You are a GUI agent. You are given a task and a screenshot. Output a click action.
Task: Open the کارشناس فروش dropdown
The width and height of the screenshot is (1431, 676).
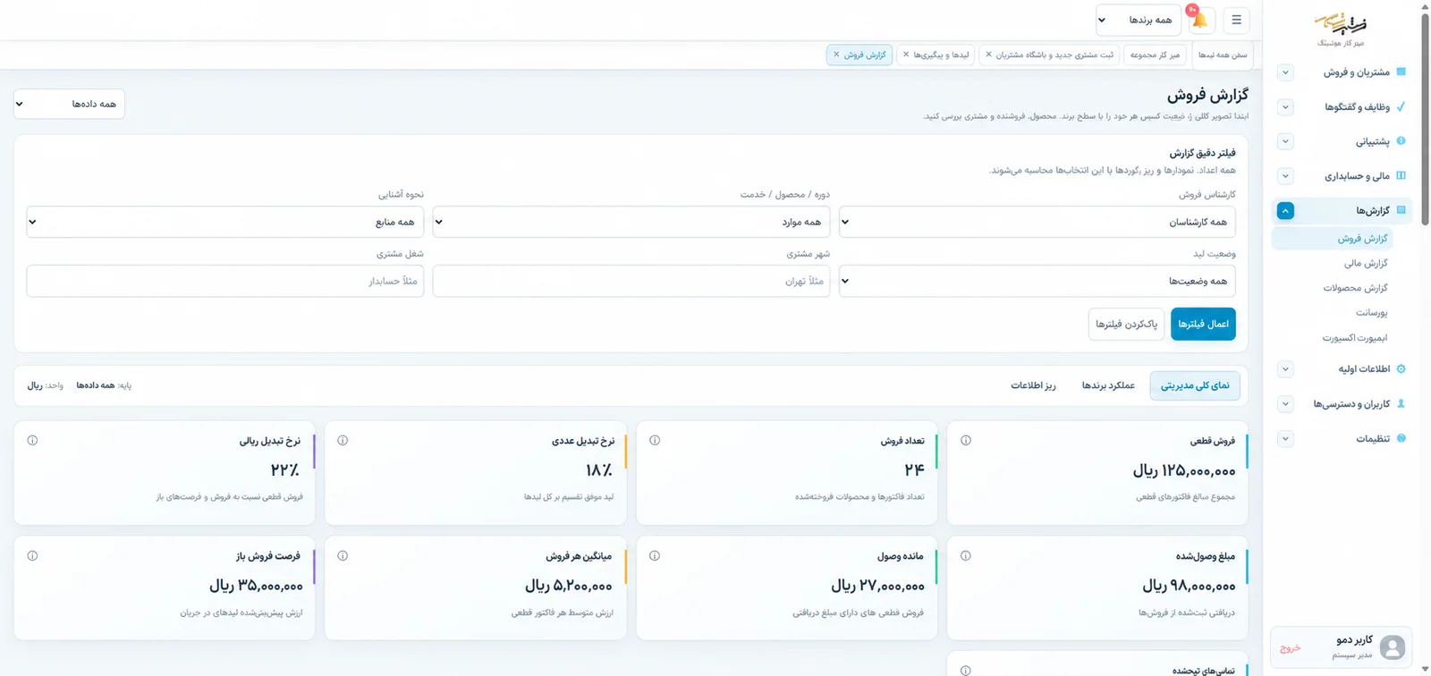point(1037,222)
